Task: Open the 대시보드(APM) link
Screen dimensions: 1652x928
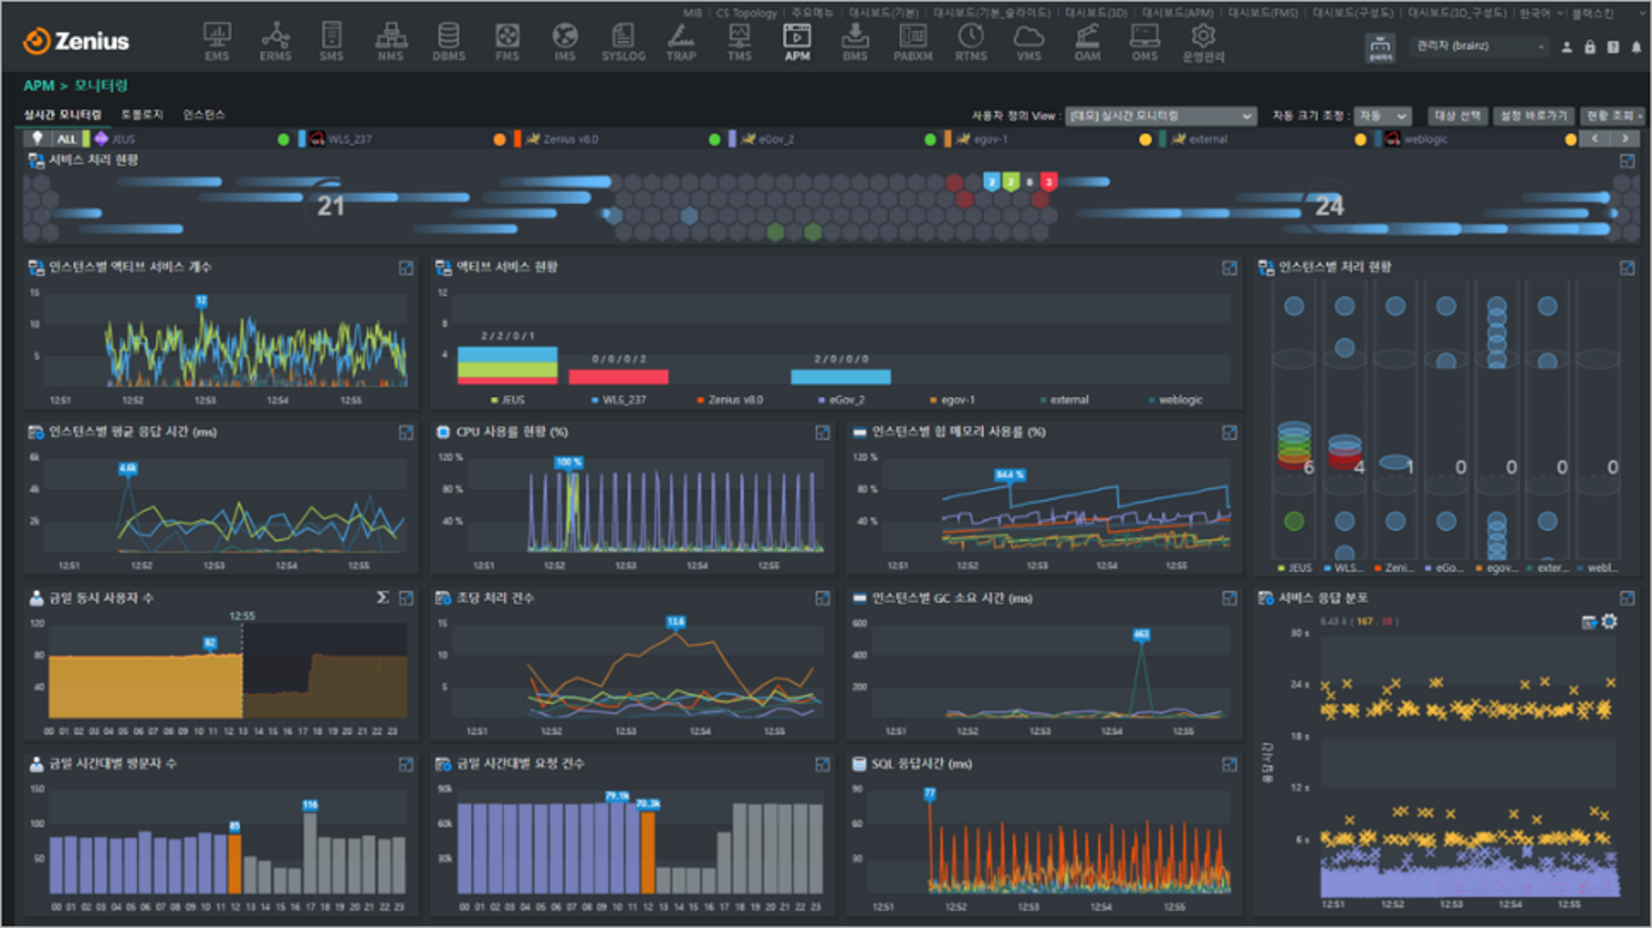Action: tap(1177, 13)
